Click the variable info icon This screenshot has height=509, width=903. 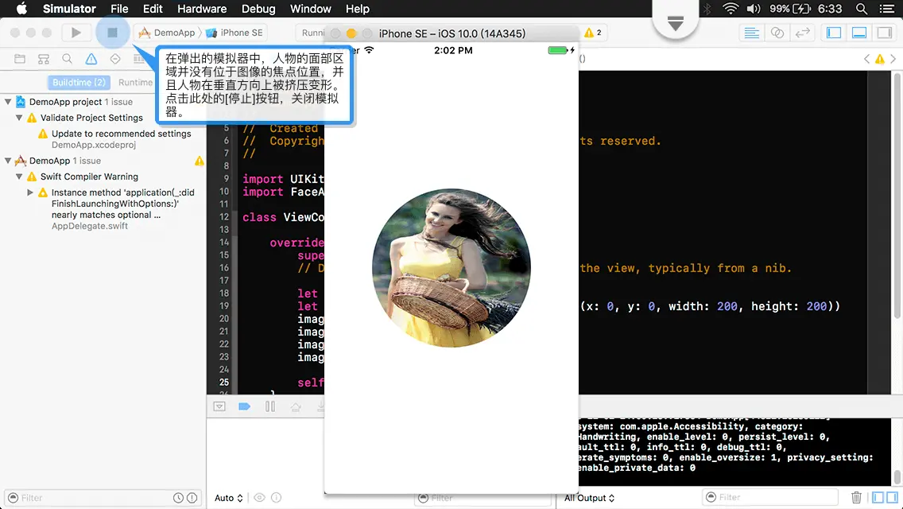(277, 498)
